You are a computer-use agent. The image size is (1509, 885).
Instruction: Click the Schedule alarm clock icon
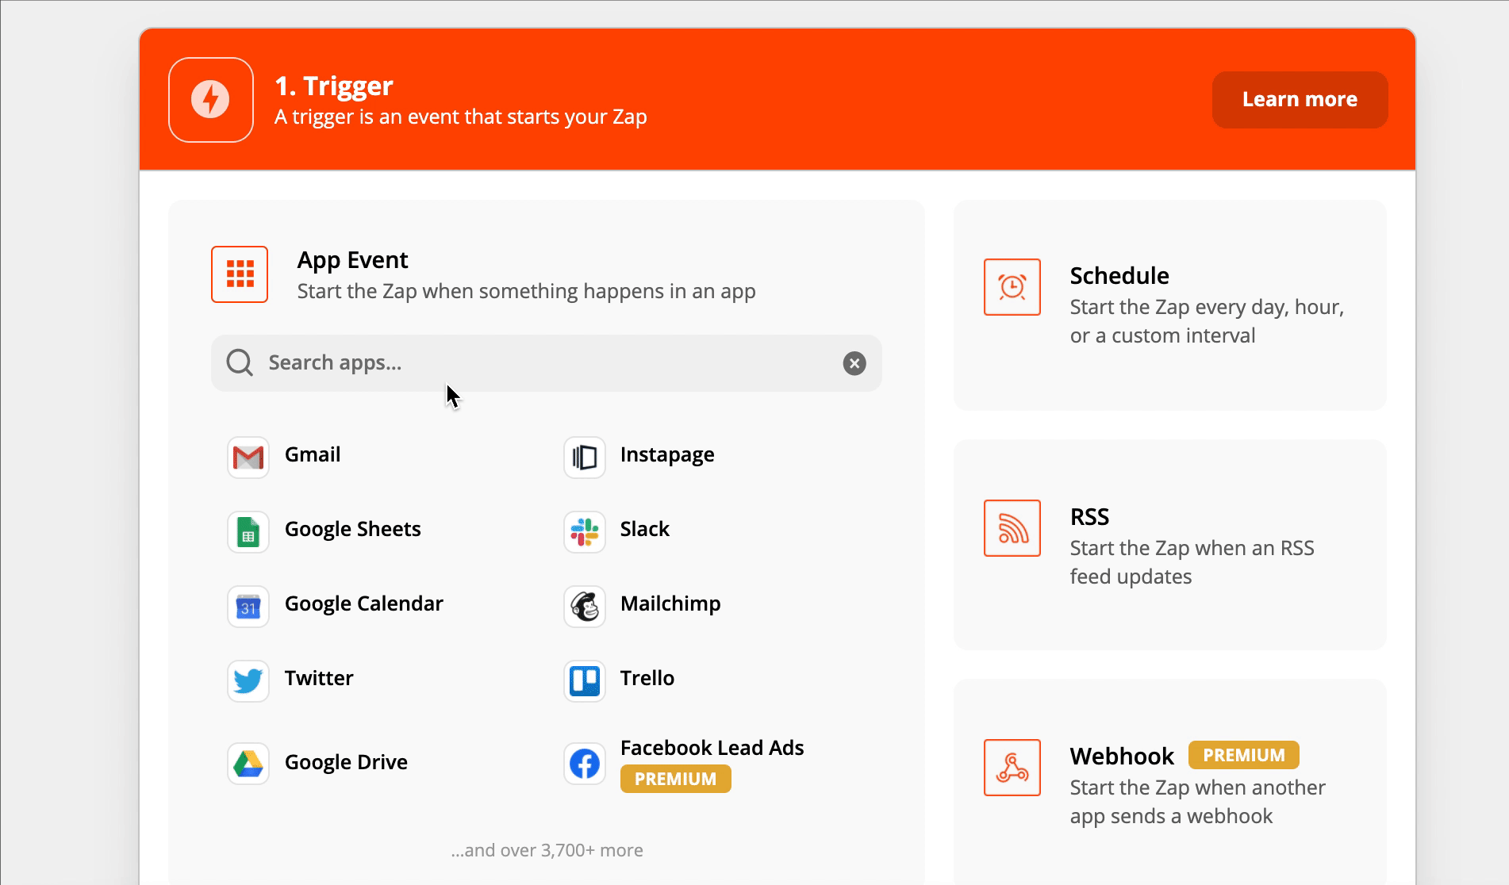1012,287
